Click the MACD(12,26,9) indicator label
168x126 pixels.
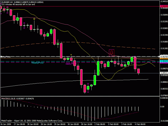coord(8,99)
